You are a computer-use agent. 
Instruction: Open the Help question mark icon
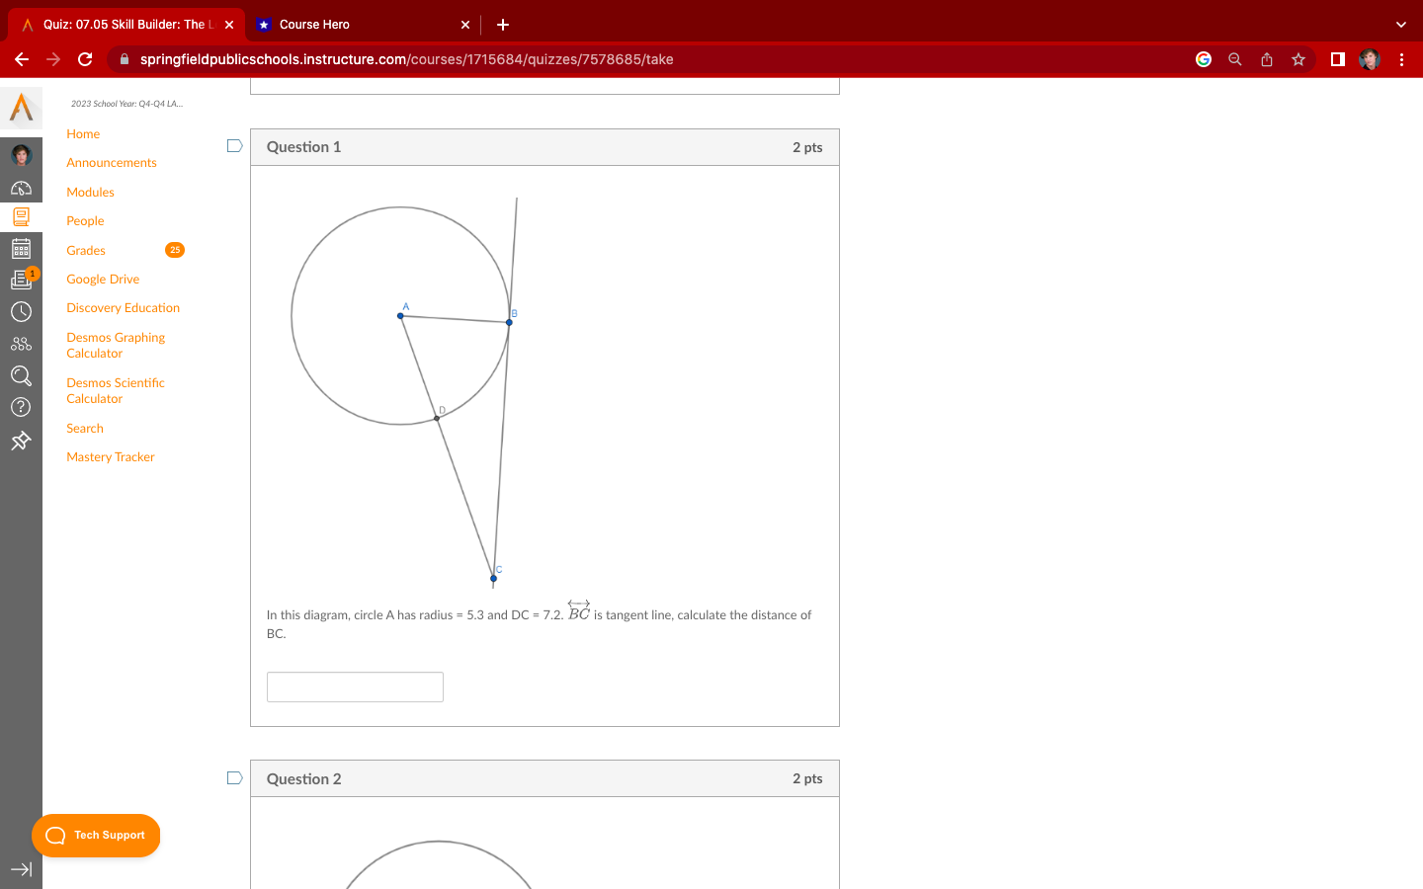pos(22,407)
